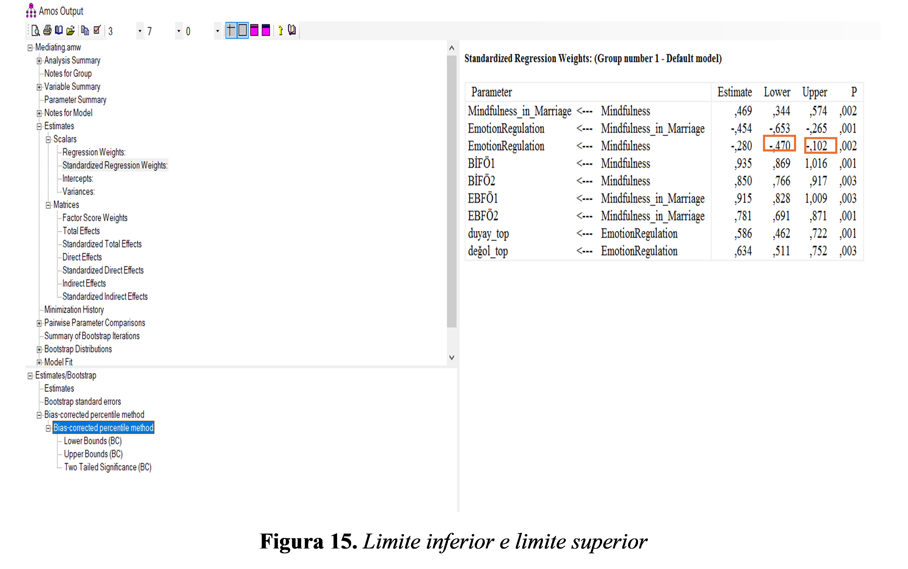Click the red checkmark Options icon
The height and width of the screenshot is (569, 908).
click(97, 30)
